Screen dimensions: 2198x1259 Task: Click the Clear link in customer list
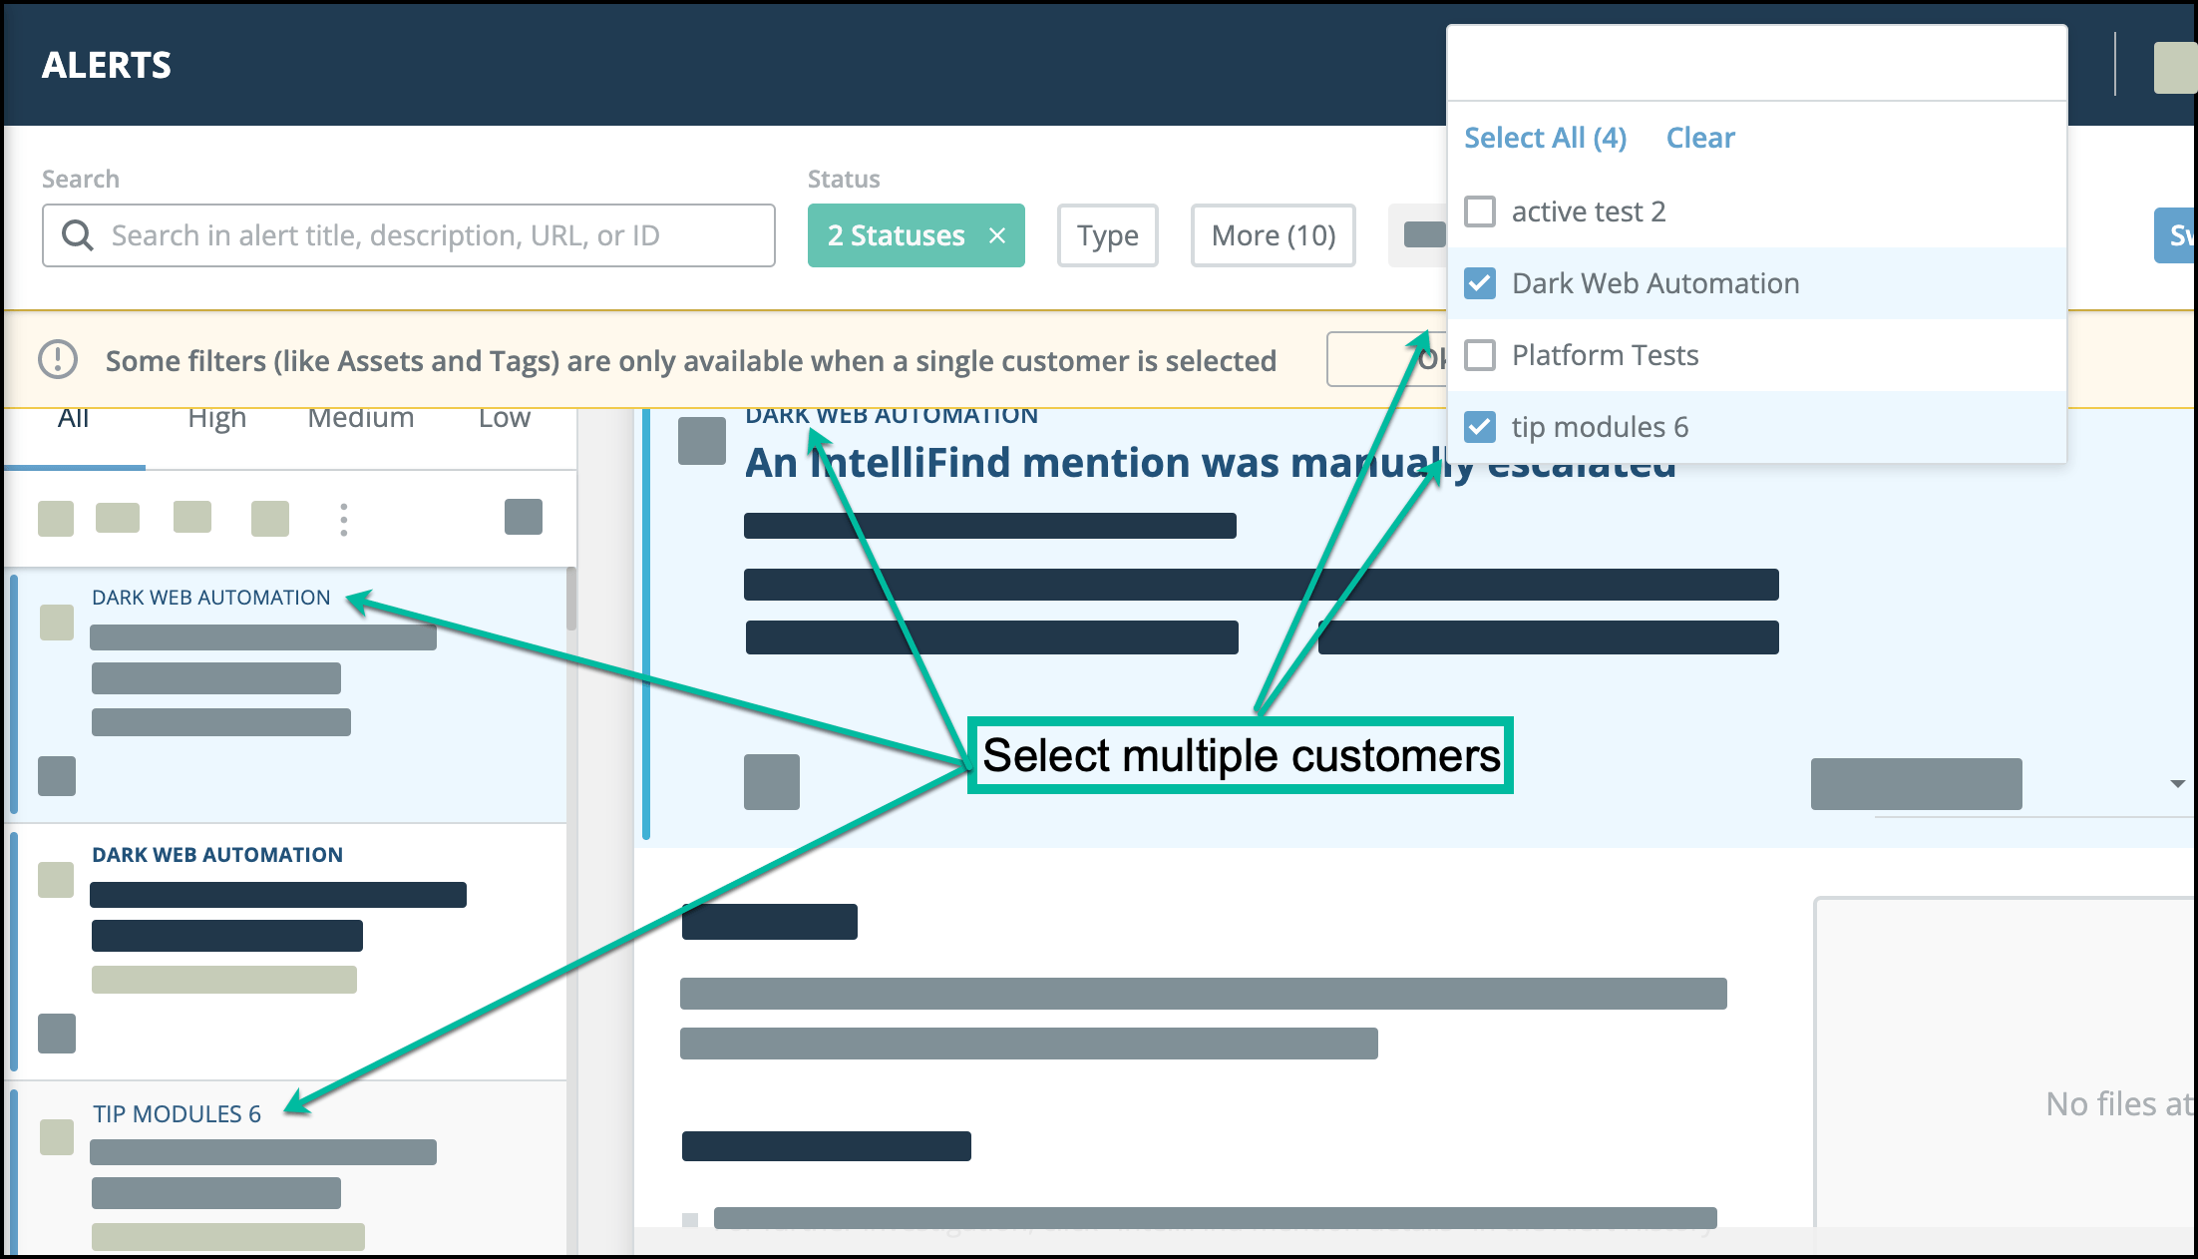[1700, 138]
